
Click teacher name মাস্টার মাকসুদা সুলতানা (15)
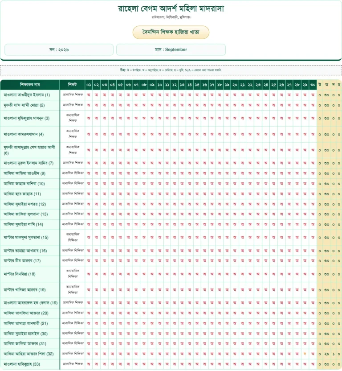click(26, 237)
